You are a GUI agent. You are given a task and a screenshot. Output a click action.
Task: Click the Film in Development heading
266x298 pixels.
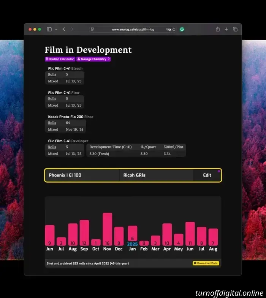pyautogui.click(x=88, y=50)
